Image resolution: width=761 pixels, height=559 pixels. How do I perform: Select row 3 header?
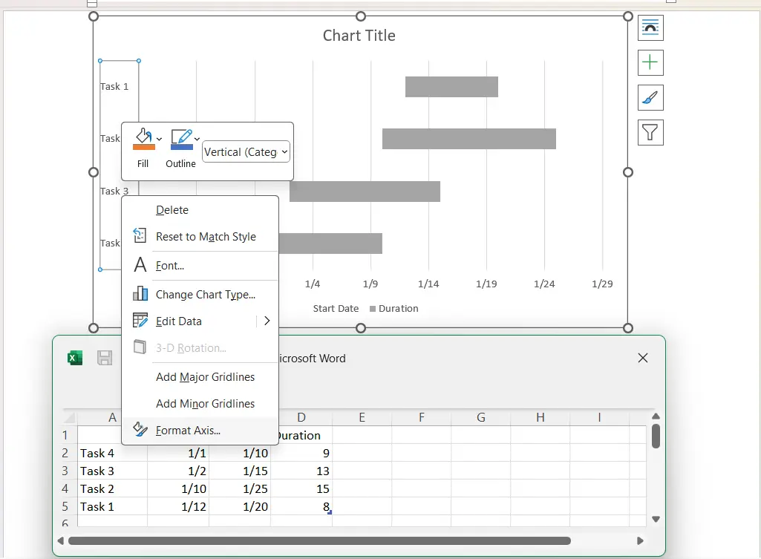coord(65,471)
